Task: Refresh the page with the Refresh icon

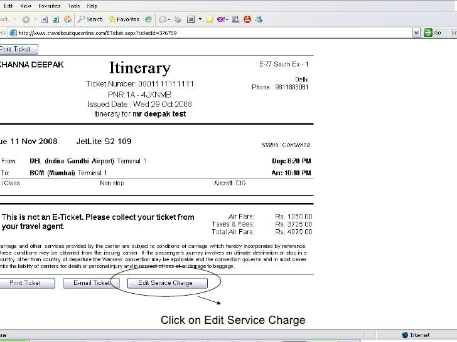Action: 56,19
